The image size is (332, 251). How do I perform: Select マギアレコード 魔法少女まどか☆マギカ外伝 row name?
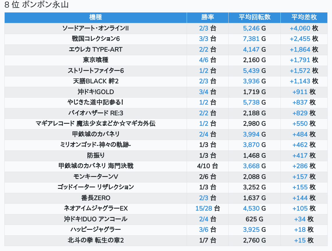pos(96,123)
